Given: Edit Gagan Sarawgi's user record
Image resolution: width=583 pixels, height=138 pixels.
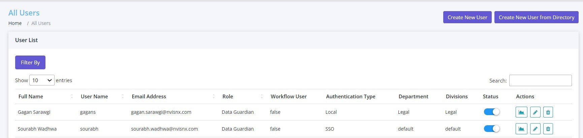Looking at the screenshot, I should coord(535,112).
